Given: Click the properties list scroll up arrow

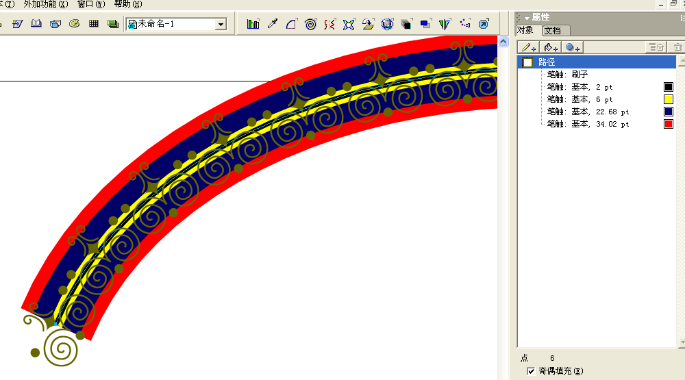Looking at the screenshot, I should tap(682, 61).
